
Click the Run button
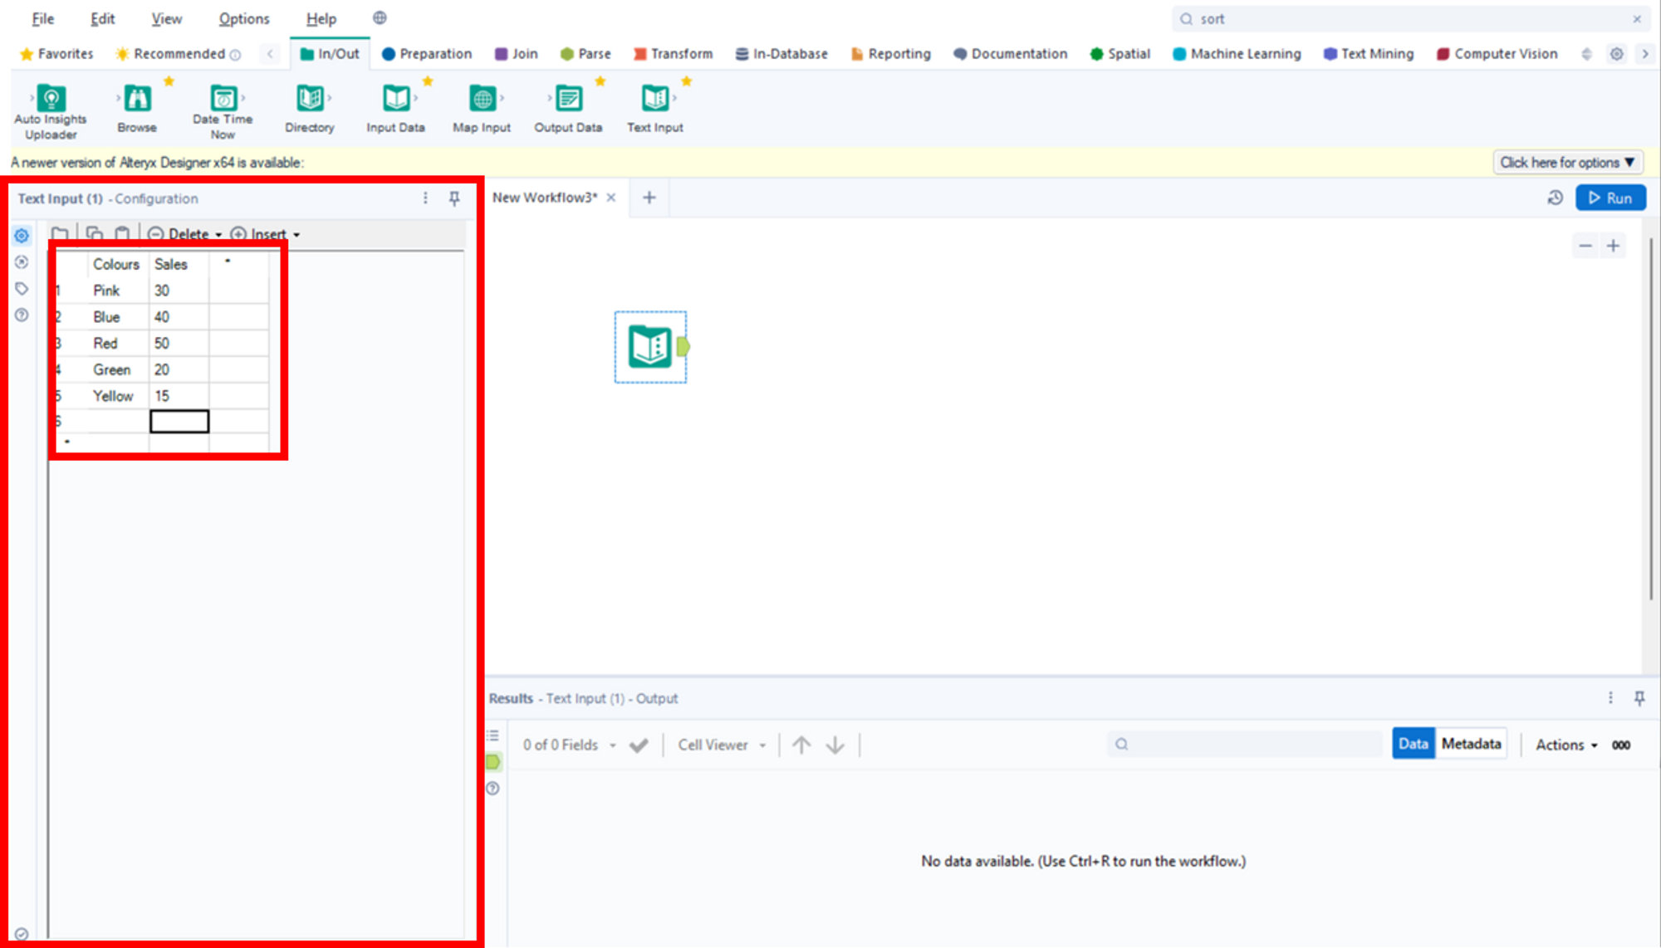click(1610, 198)
